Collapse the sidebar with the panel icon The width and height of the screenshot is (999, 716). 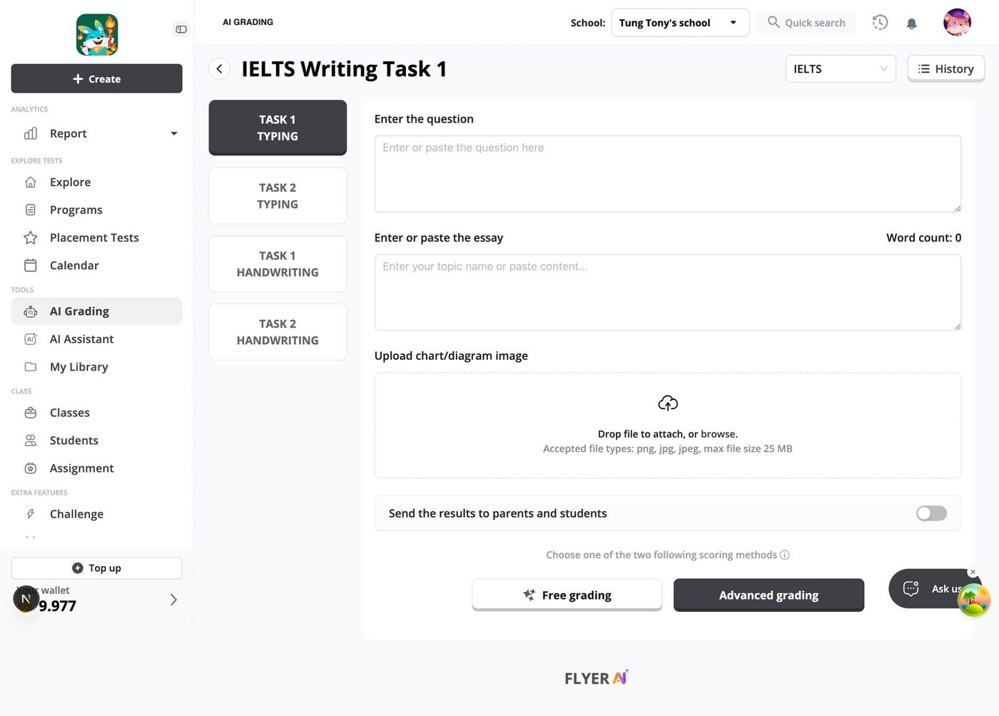[x=181, y=29]
